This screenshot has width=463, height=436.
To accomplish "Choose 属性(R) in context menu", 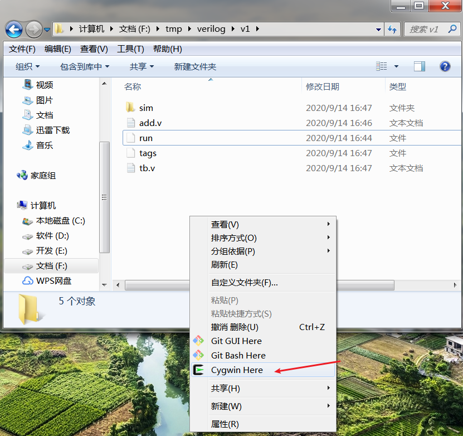I will 263,424.
